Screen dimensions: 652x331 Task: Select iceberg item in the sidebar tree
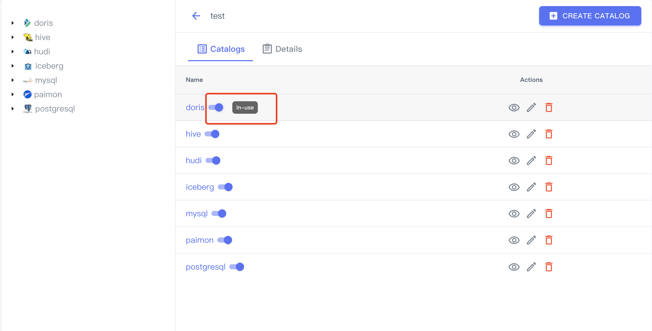(x=49, y=66)
